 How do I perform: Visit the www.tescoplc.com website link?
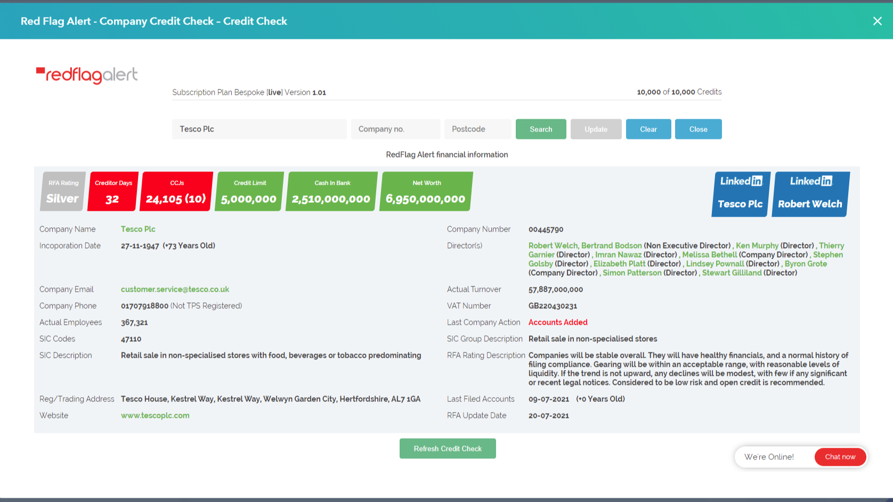point(155,415)
